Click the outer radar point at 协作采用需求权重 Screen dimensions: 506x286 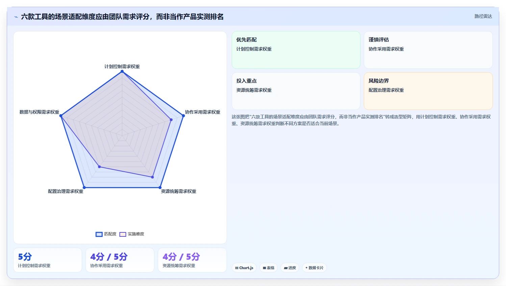(x=183, y=116)
